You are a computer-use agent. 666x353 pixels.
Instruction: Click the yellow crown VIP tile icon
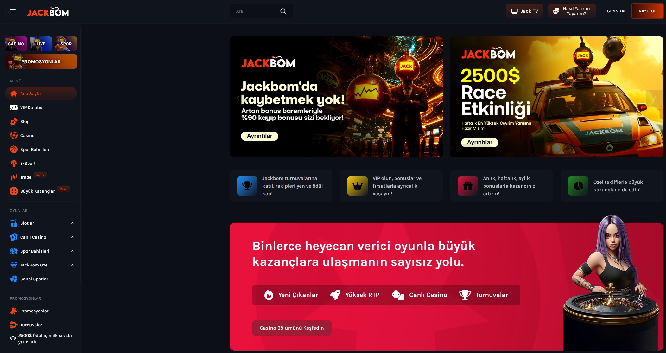358,186
